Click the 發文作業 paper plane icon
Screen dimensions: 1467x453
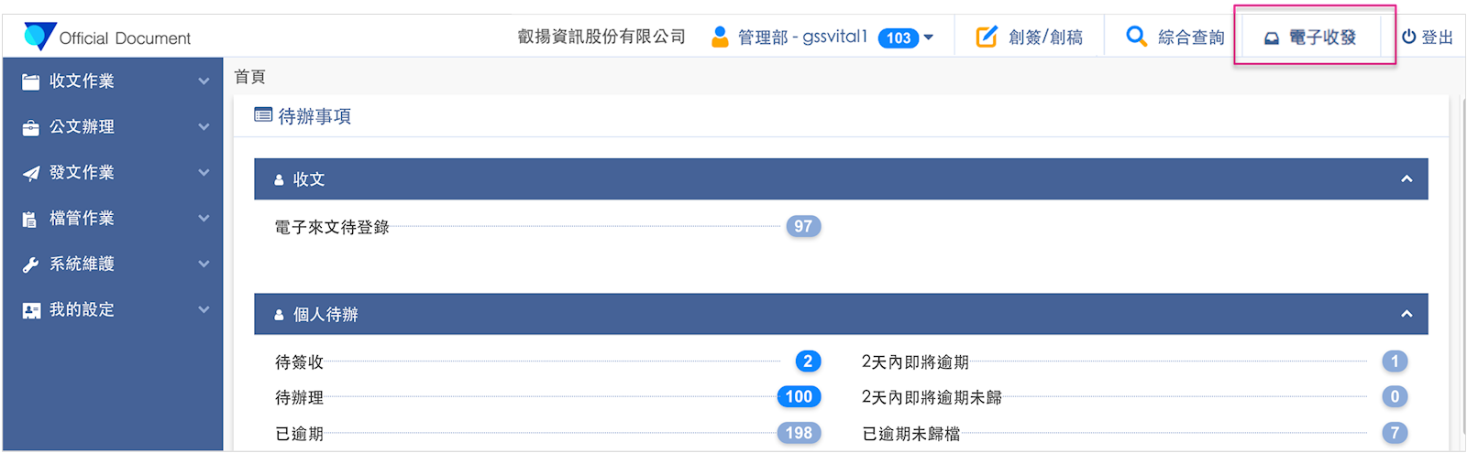pyautogui.click(x=31, y=173)
